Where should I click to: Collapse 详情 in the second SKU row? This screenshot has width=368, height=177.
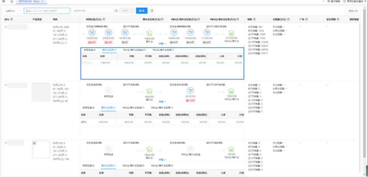(163, 101)
